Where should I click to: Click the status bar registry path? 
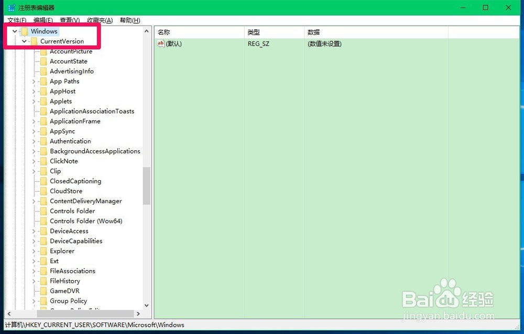(x=94, y=325)
